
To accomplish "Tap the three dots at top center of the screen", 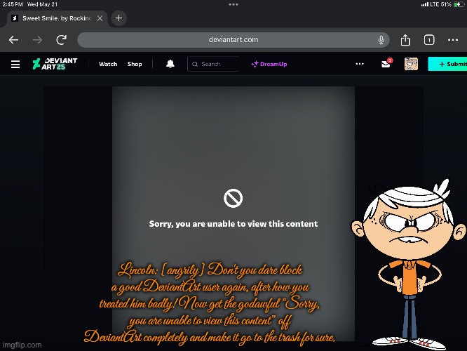I will [x=233, y=4].
